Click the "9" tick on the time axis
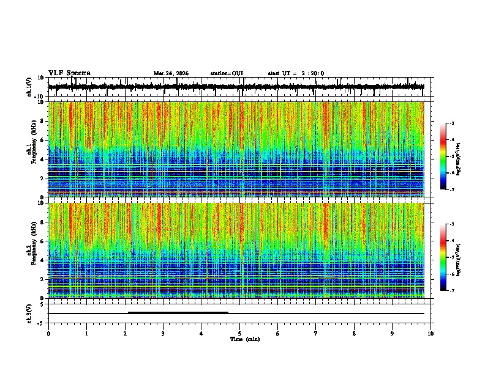The width and height of the screenshot is (485, 374). pyautogui.click(x=392, y=334)
